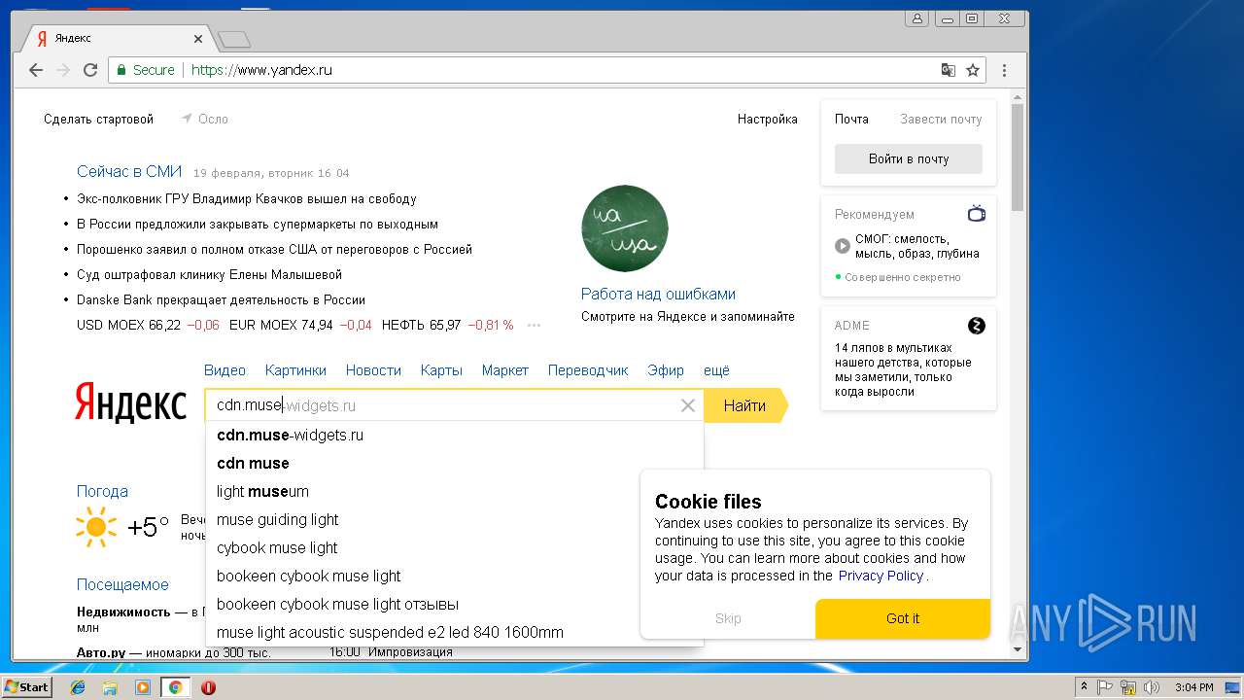Open the volume control in tray

[x=1152, y=687]
